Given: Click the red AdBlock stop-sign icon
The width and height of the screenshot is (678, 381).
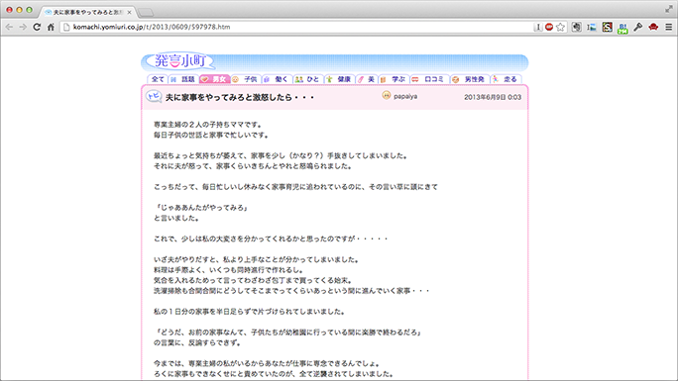Looking at the screenshot, I should (x=549, y=27).
